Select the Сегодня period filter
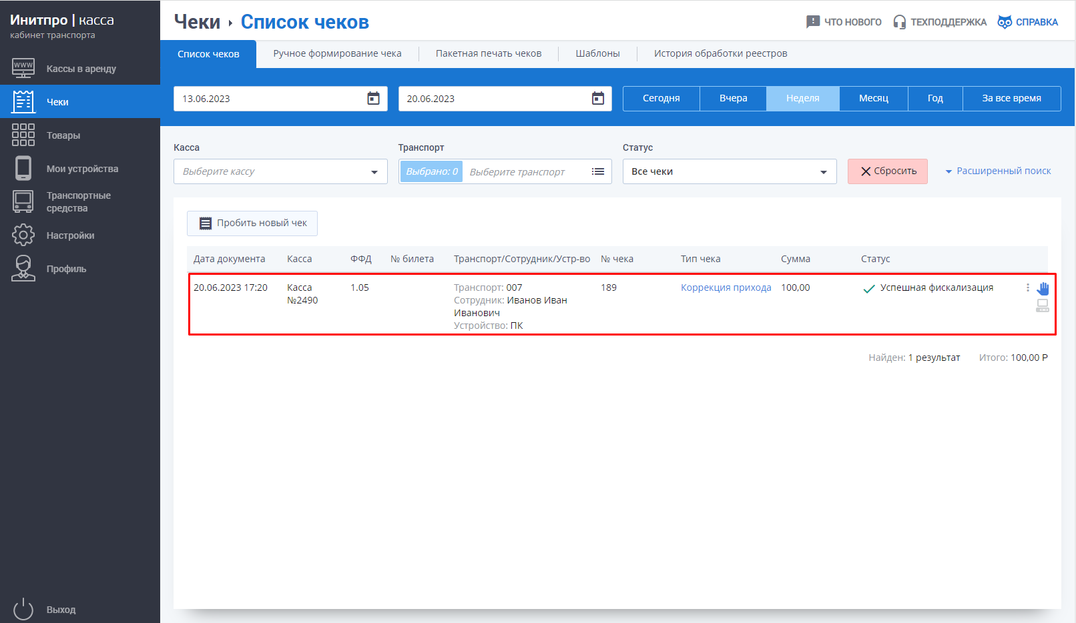 pos(661,98)
